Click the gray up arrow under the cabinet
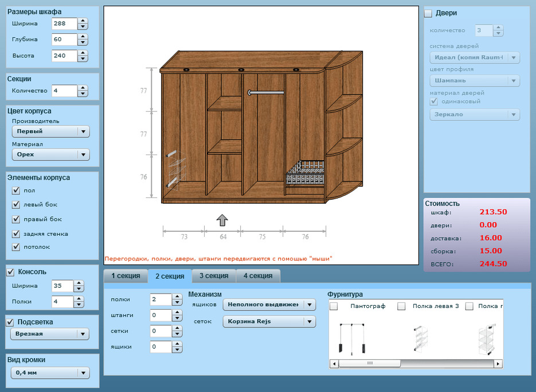The height and width of the screenshot is (392, 536). point(222,220)
